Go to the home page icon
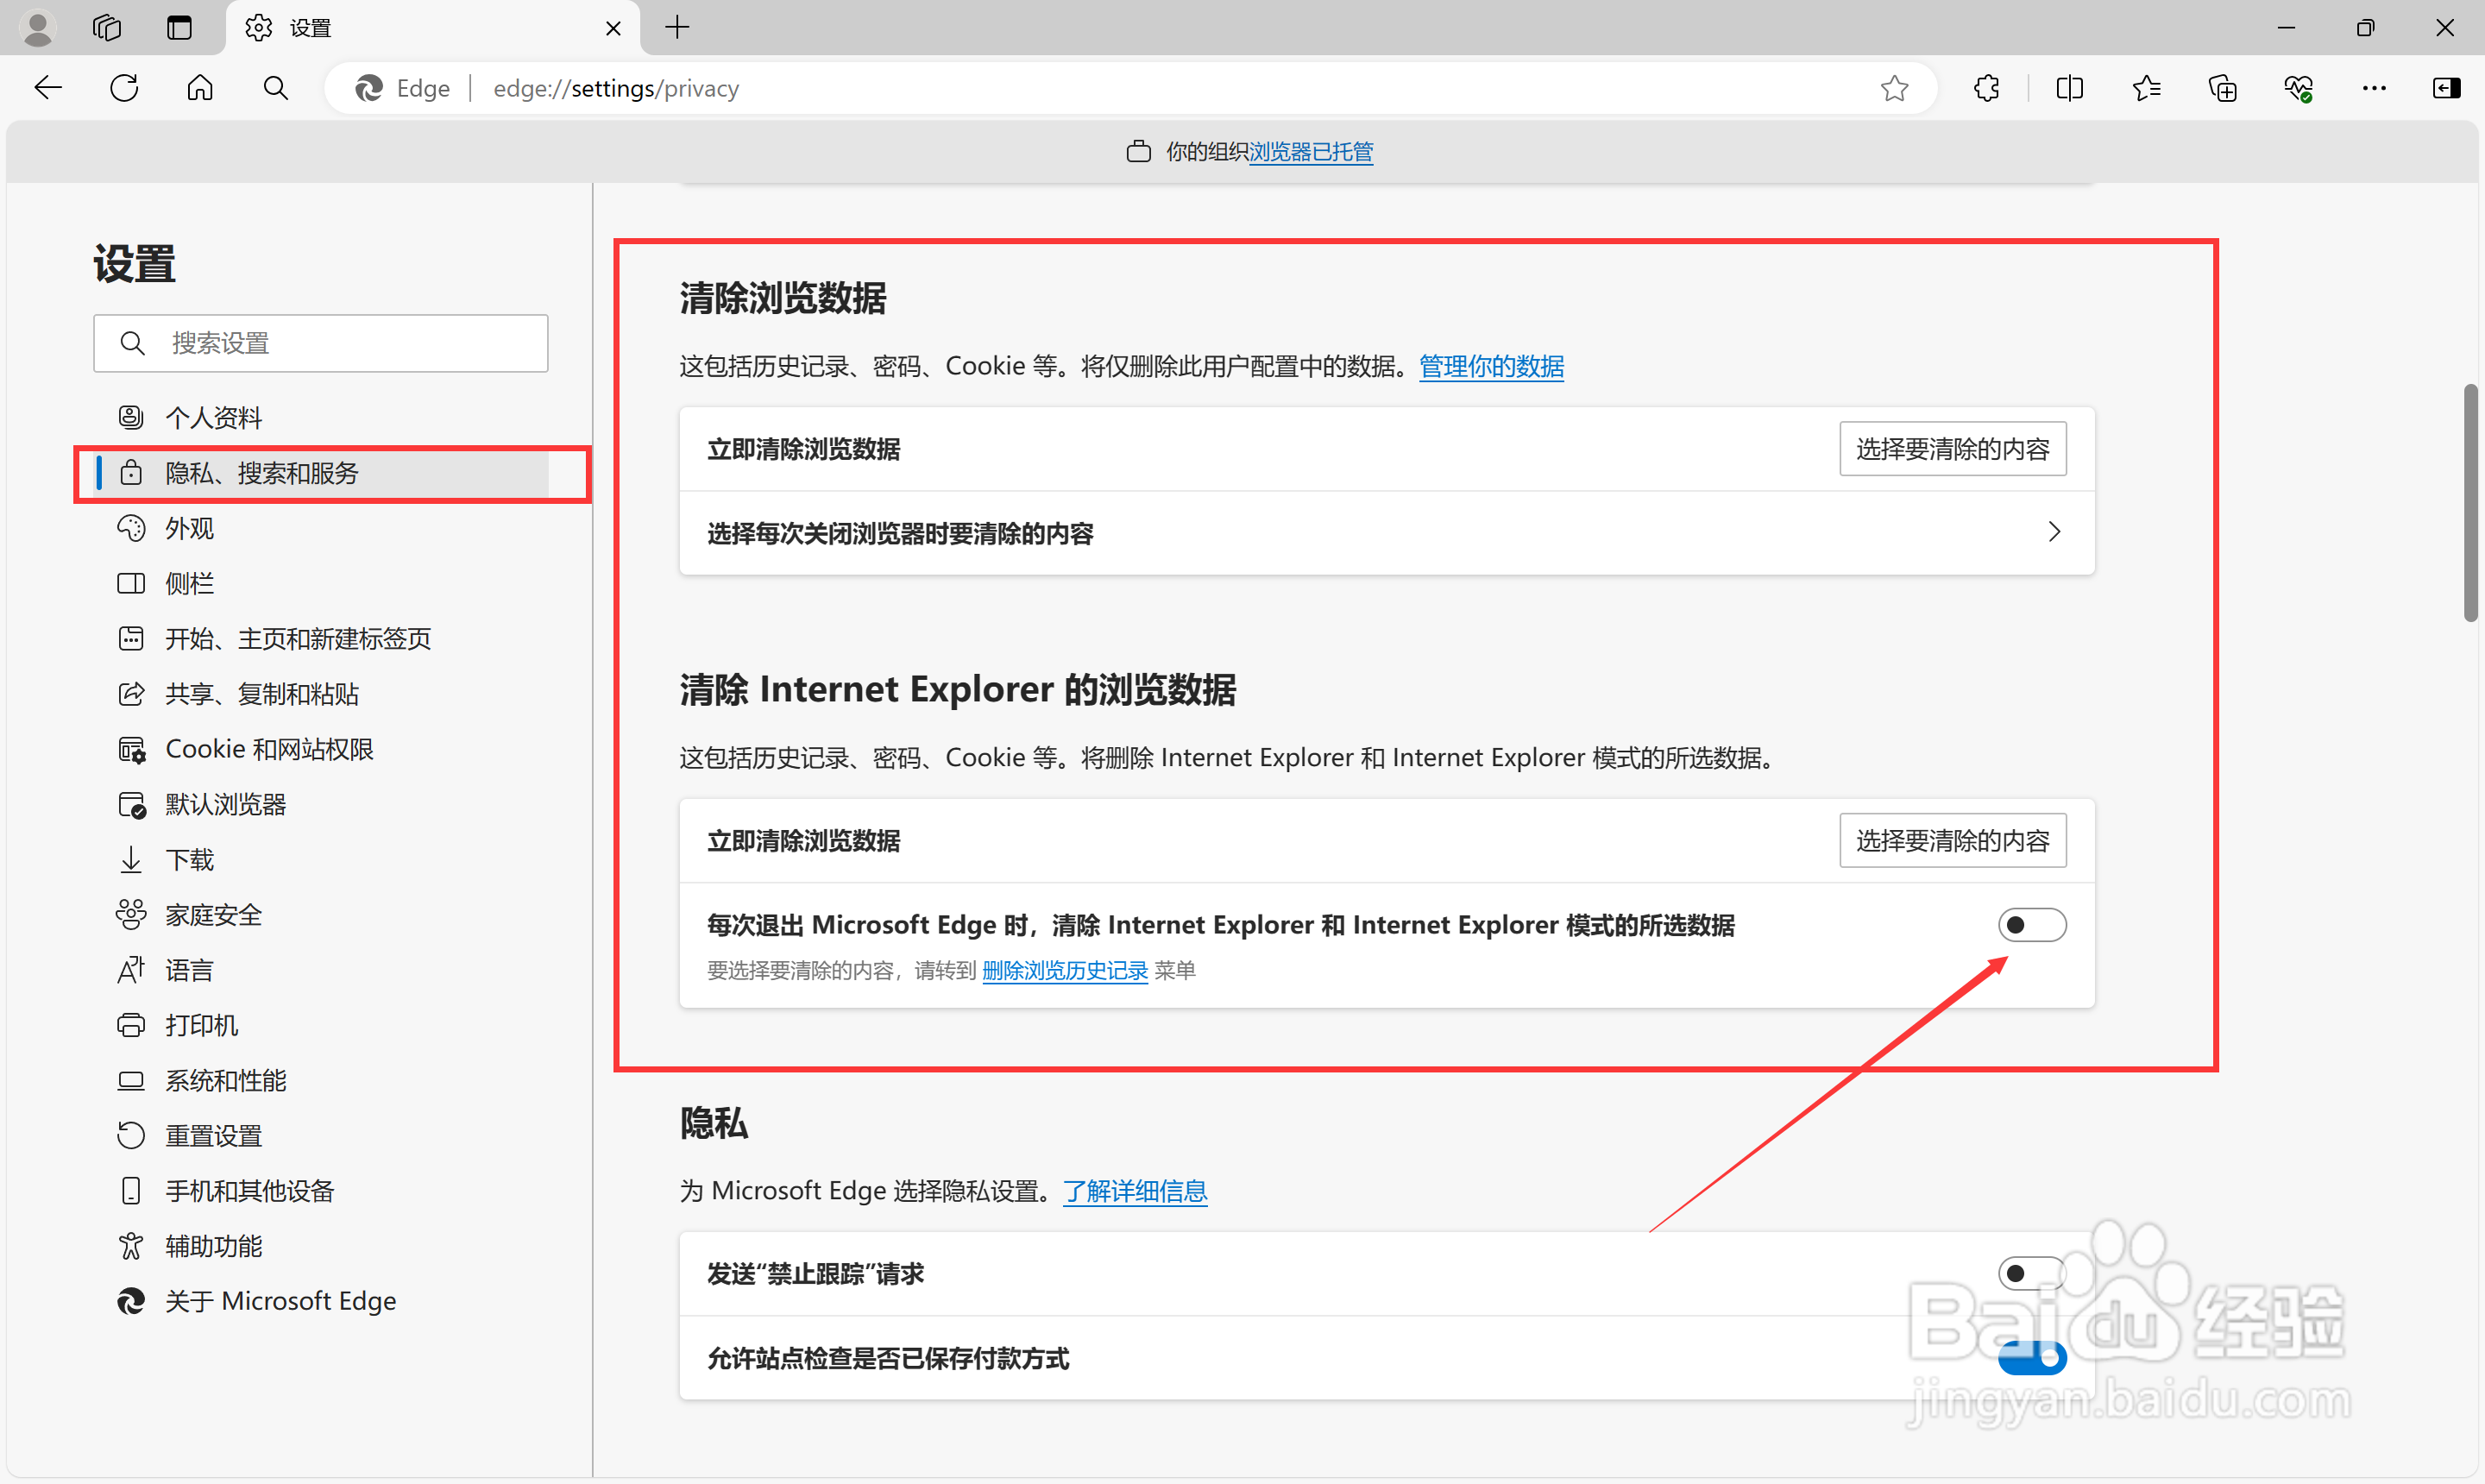This screenshot has height=1484, width=2485. 200,88
